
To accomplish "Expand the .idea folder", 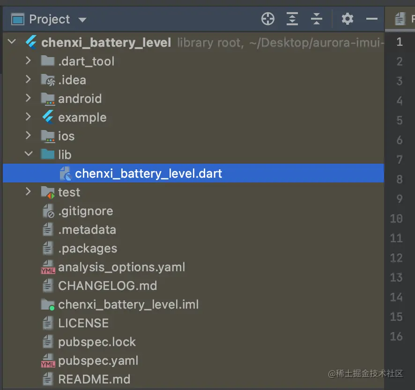I will 28,79.
